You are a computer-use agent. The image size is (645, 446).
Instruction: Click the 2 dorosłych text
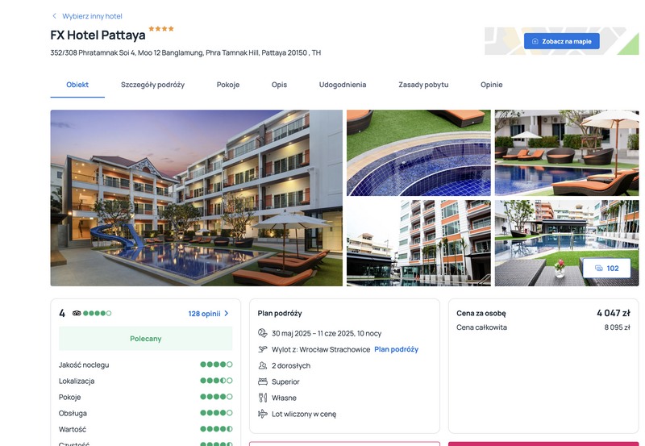tap(291, 366)
